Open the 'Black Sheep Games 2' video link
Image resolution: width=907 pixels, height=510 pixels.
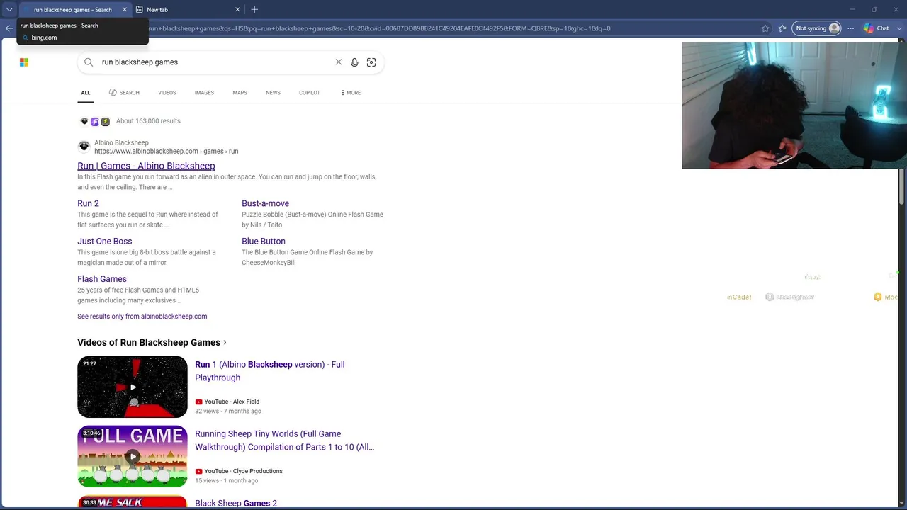click(x=236, y=504)
